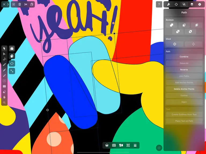Toggle the first Mask button
Screen dimensions: 206x154
coord(174,44)
